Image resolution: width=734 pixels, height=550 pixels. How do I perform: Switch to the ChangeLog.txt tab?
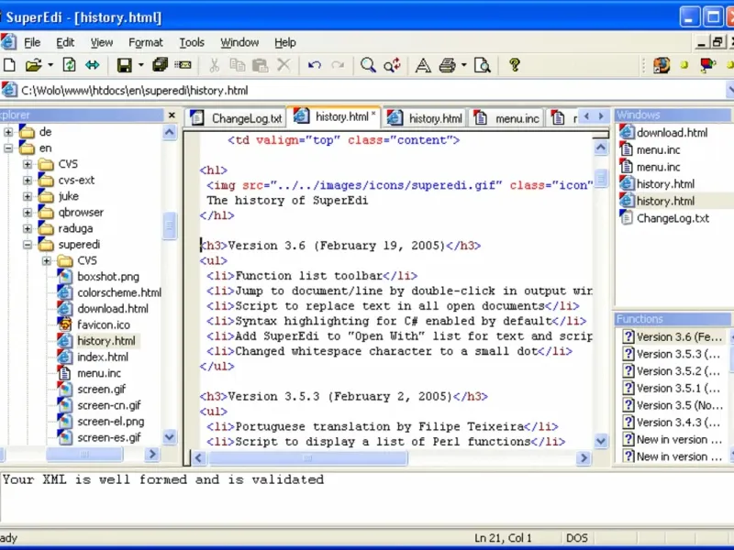237,118
